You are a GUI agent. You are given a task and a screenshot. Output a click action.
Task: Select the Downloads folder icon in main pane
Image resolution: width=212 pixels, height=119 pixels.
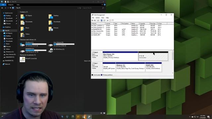click(x=51, y=23)
